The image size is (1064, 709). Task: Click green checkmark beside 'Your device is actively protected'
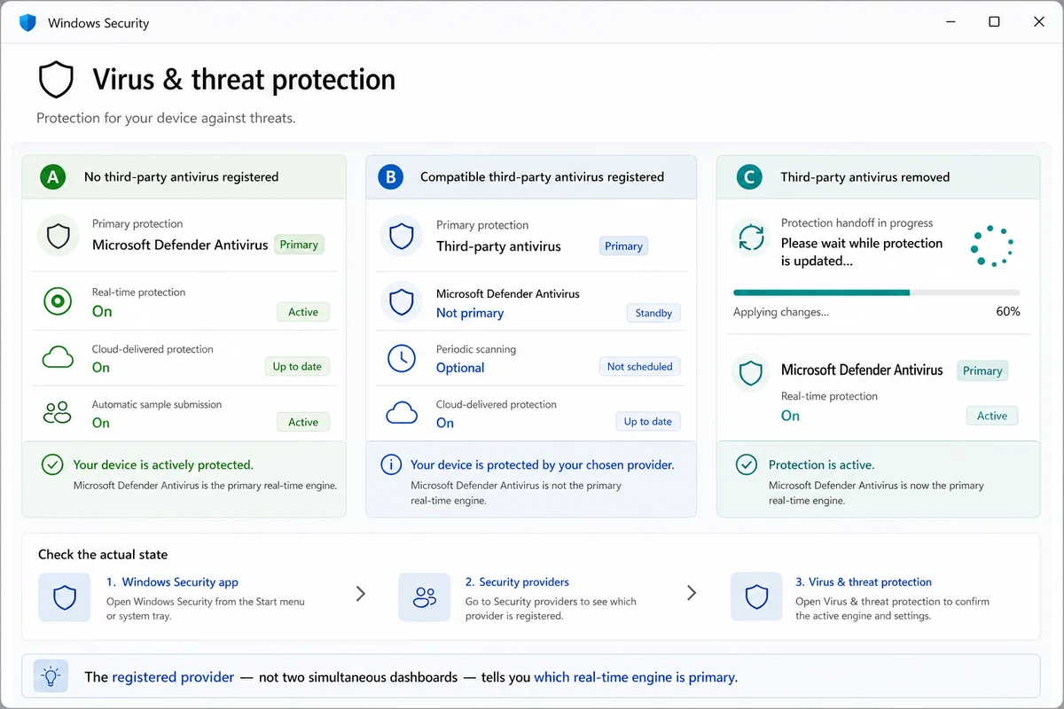coord(52,465)
